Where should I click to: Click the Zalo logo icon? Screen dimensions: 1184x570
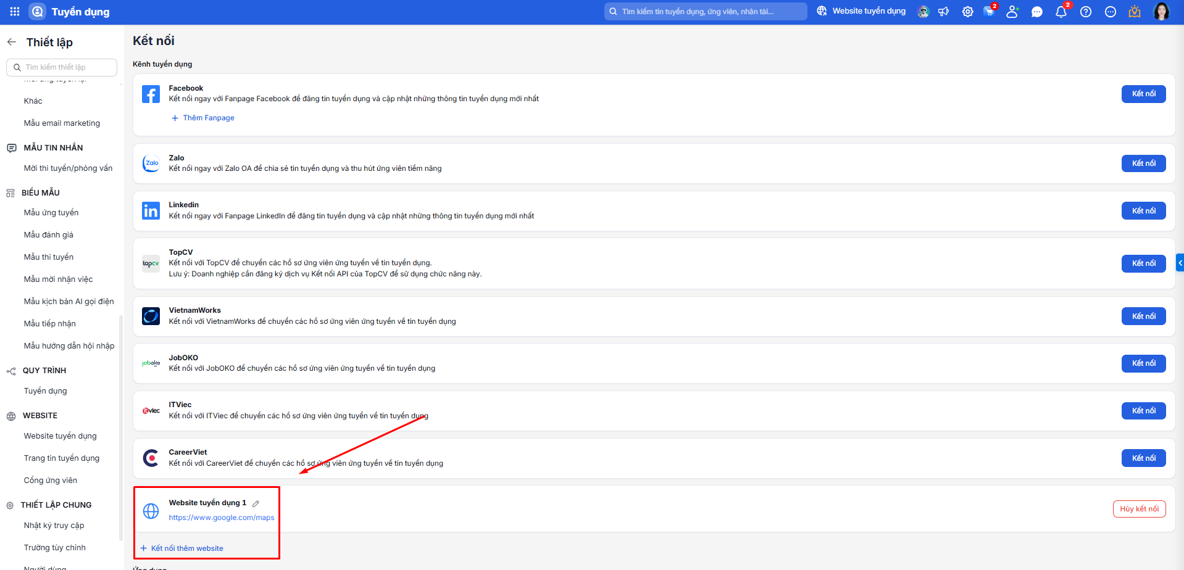point(151,163)
